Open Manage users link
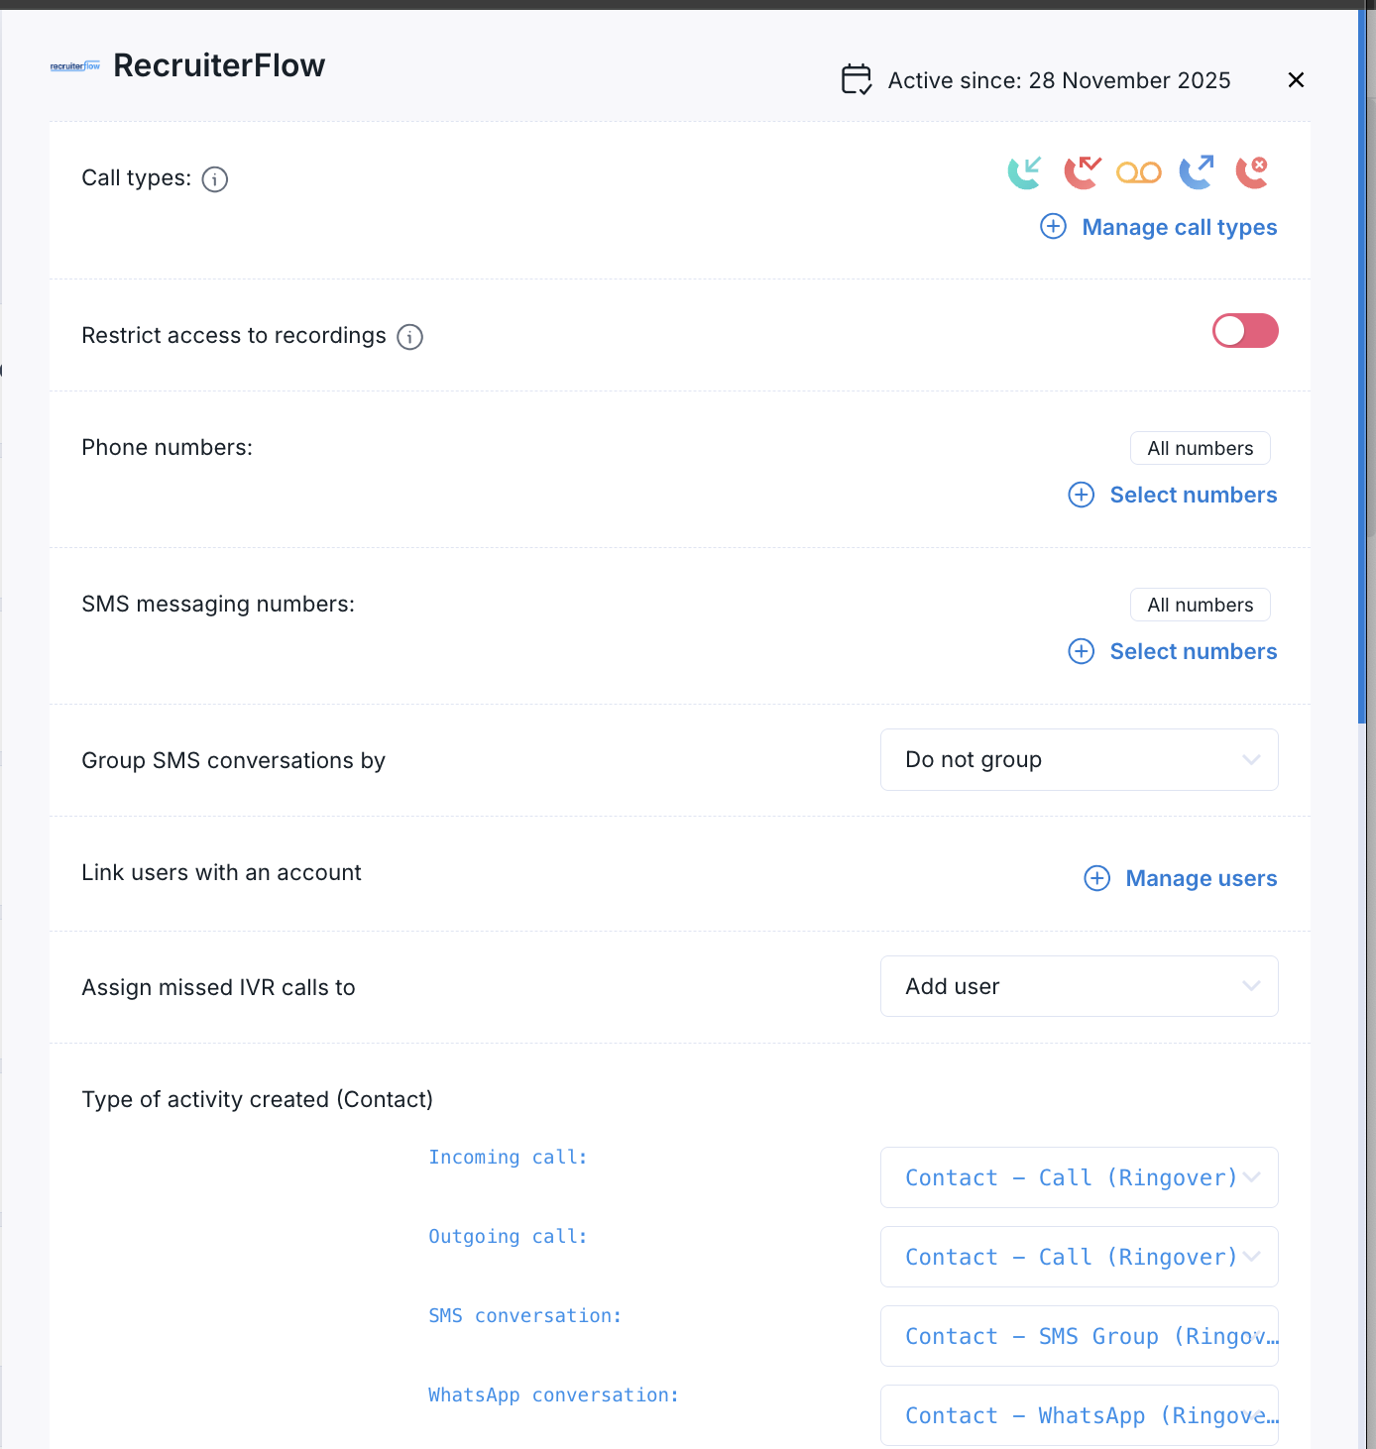The image size is (1376, 1449). 1201,878
